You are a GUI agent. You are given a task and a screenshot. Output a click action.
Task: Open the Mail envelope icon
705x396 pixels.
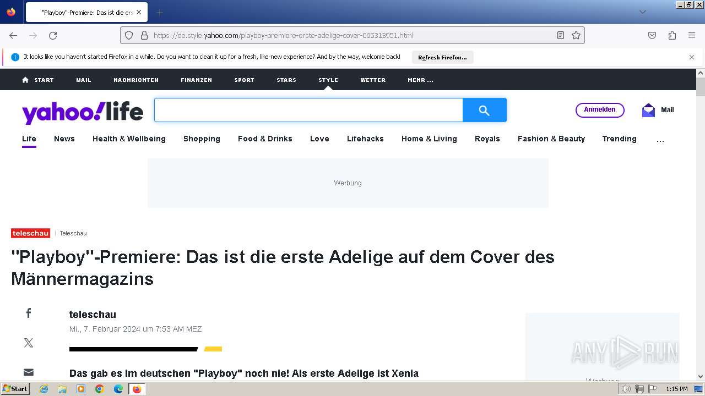[x=648, y=110]
